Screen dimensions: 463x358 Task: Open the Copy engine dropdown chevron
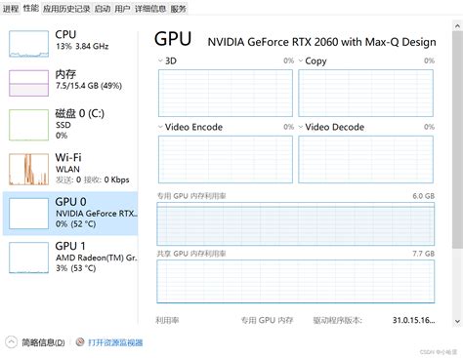click(301, 60)
